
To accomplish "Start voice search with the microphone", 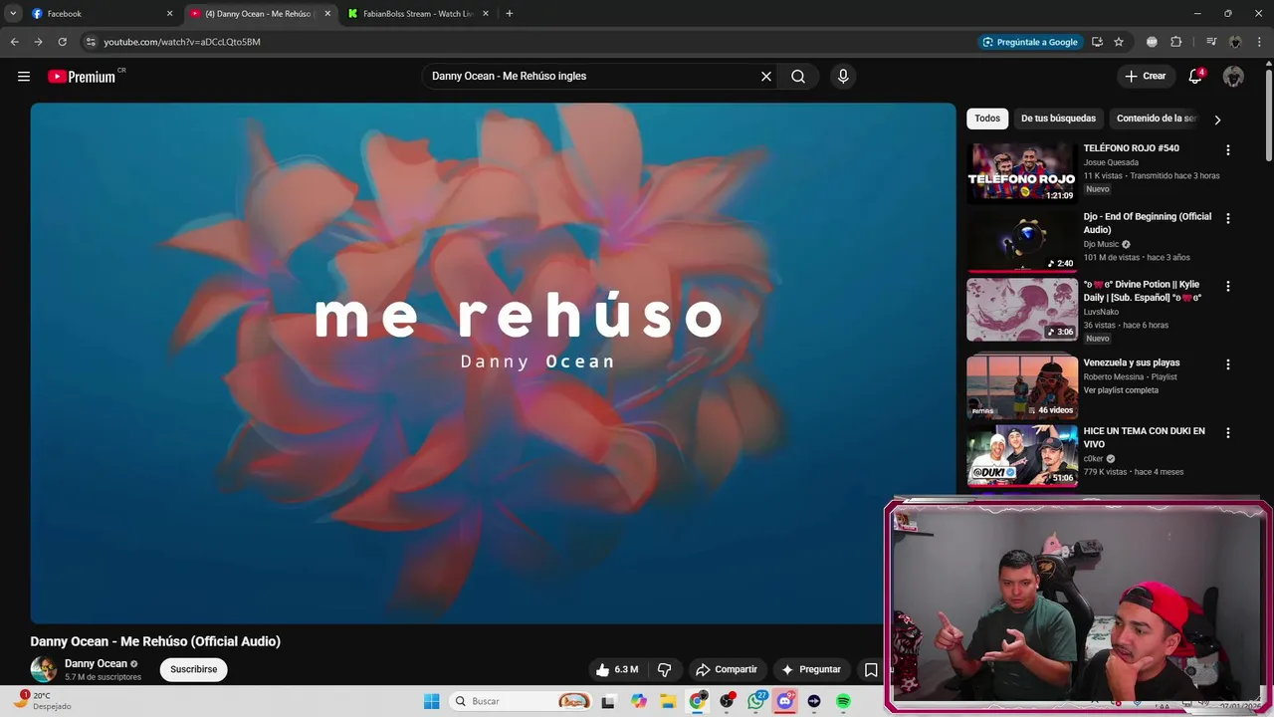I will pos(843,77).
